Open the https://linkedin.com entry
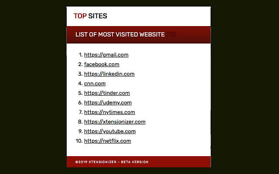This screenshot has width=279, height=174. 109,74
